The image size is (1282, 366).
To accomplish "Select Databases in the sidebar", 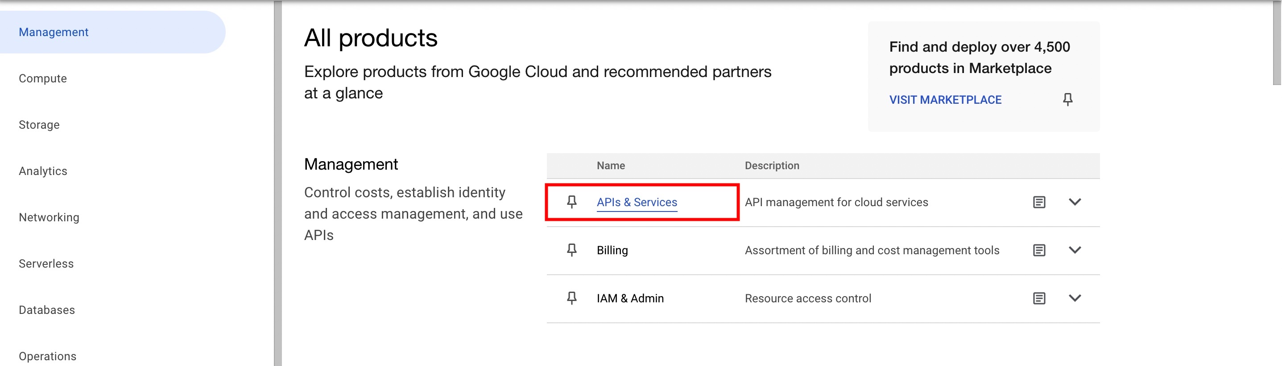I will tap(47, 310).
